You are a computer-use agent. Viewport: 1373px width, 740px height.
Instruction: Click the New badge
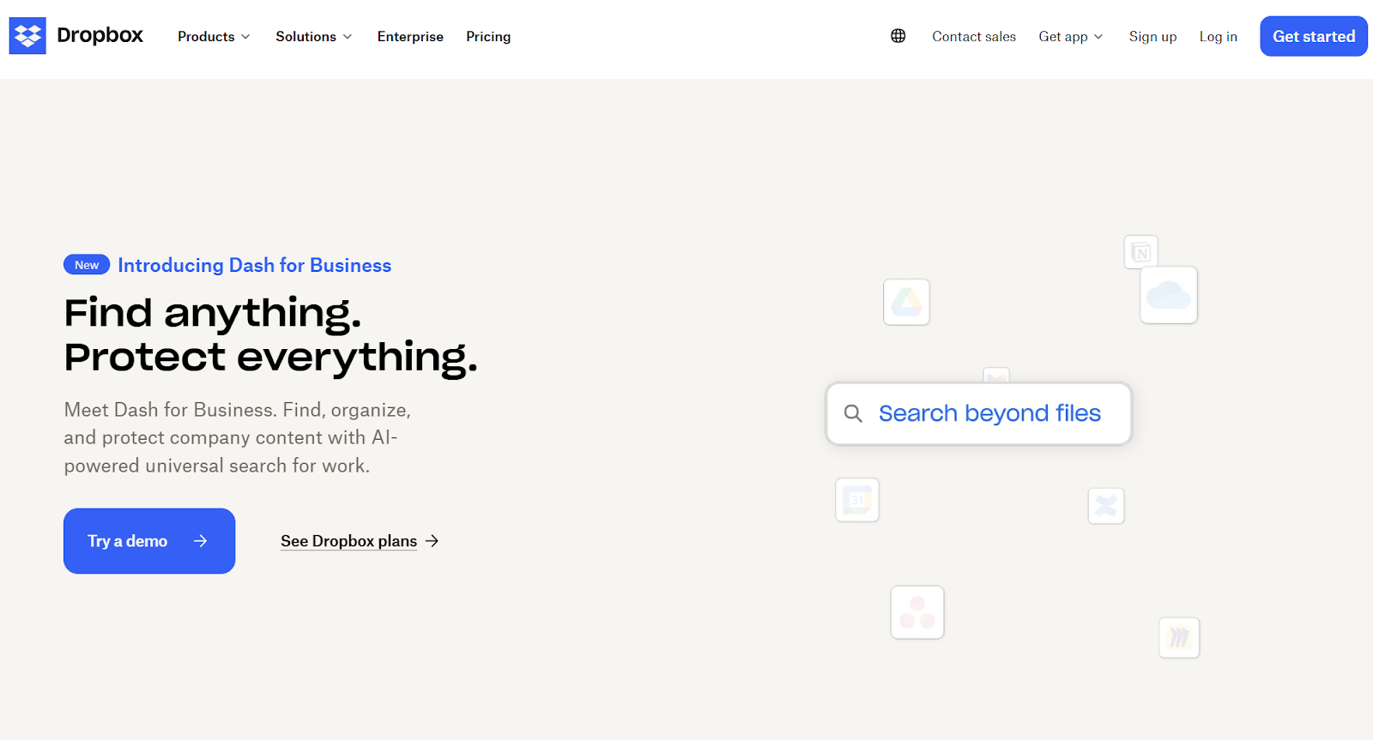click(87, 265)
